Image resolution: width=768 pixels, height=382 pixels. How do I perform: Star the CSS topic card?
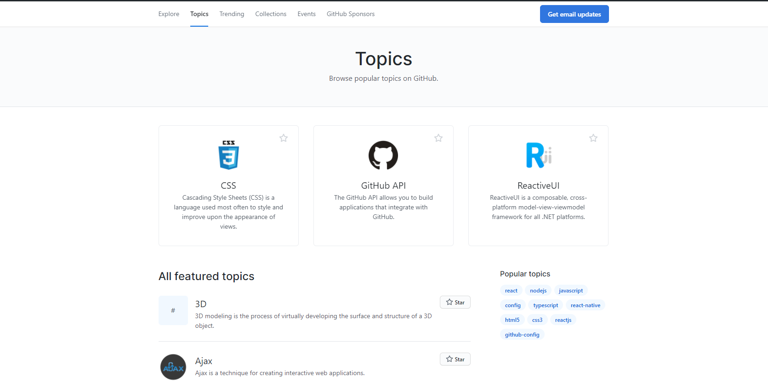tap(284, 138)
